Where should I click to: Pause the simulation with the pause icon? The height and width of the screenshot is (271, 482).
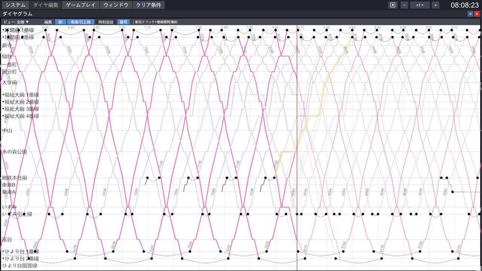tap(392, 5)
